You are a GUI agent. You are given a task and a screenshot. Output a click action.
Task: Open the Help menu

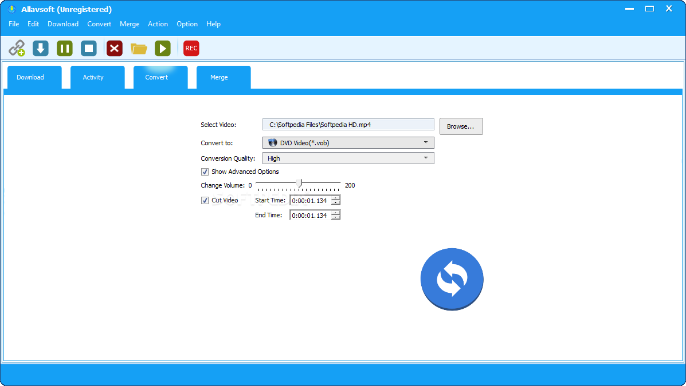tap(214, 24)
